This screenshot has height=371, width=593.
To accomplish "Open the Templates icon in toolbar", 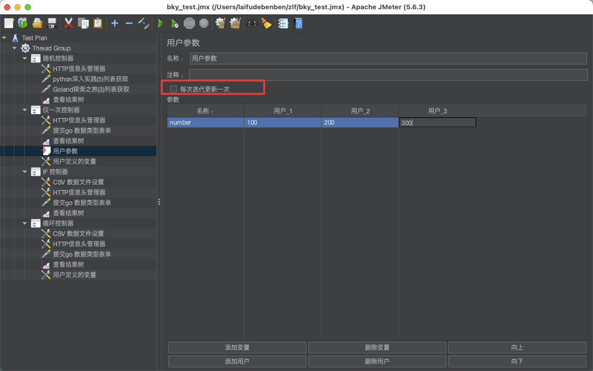I will (23, 24).
